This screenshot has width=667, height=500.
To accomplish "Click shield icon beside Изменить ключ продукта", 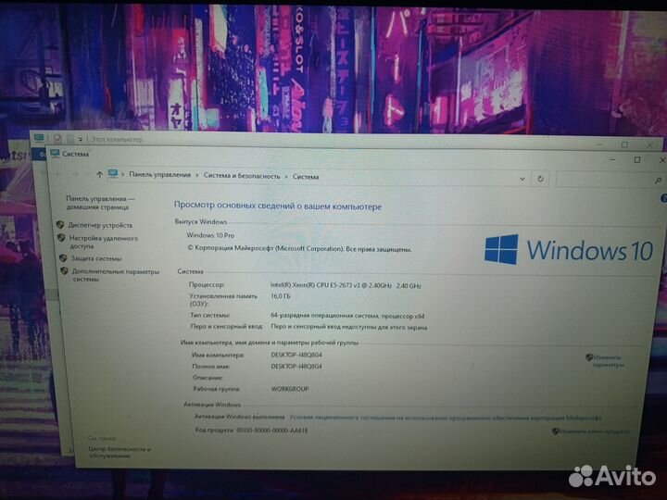I will 556,431.
